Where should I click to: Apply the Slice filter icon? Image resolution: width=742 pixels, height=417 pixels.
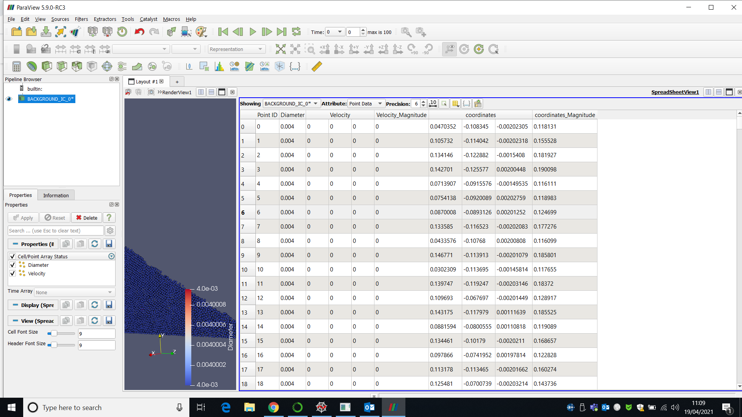point(62,66)
